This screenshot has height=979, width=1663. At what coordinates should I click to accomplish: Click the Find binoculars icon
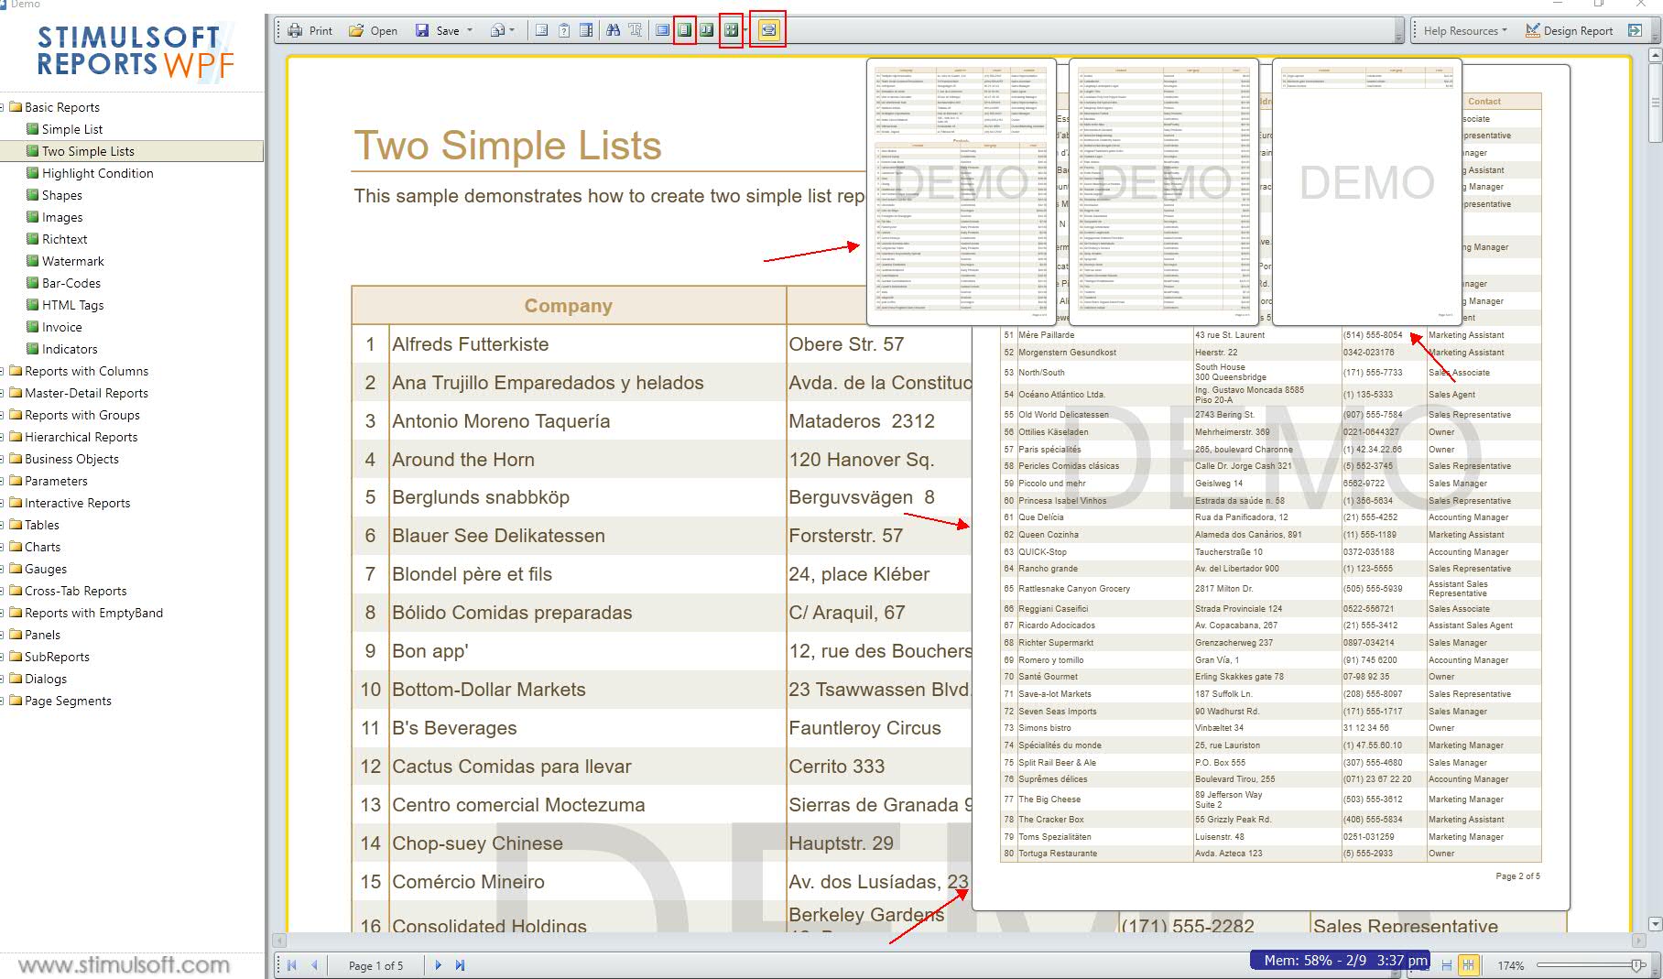613,30
